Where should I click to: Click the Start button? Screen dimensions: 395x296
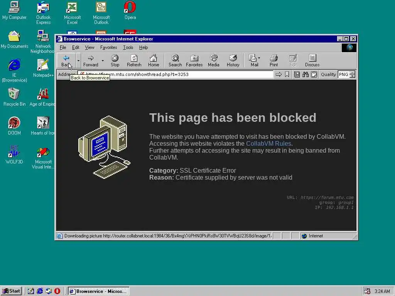coord(11,291)
